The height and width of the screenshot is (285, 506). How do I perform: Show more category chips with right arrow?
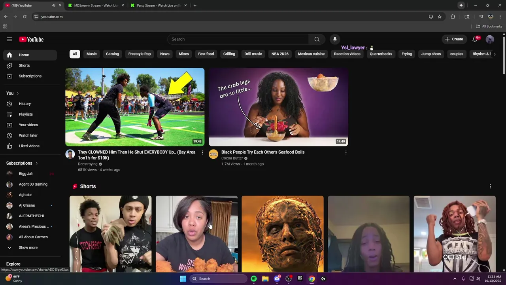[x=494, y=54]
